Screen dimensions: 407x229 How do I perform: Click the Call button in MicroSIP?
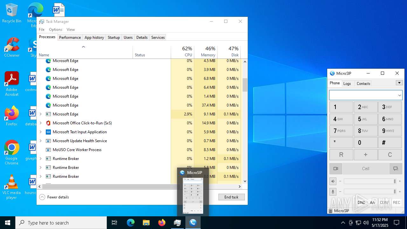pos(366,169)
